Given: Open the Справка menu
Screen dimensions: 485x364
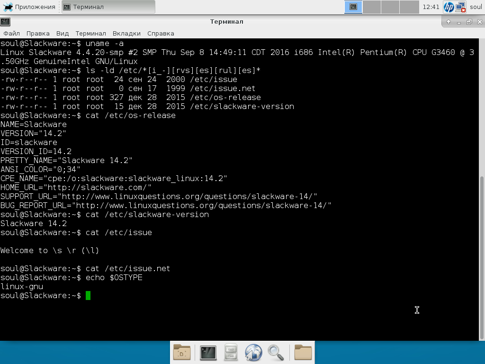Looking at the screenshot, I should coord(161,34).
